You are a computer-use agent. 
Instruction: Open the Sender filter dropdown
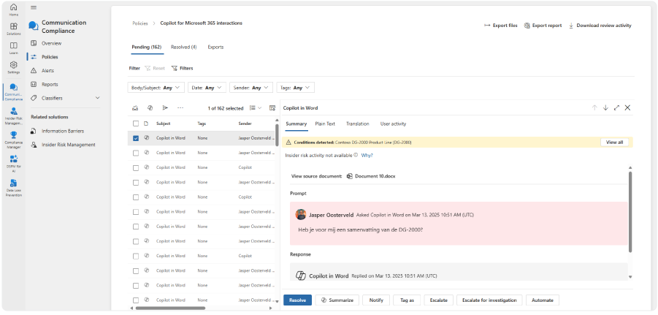point(251,88)
